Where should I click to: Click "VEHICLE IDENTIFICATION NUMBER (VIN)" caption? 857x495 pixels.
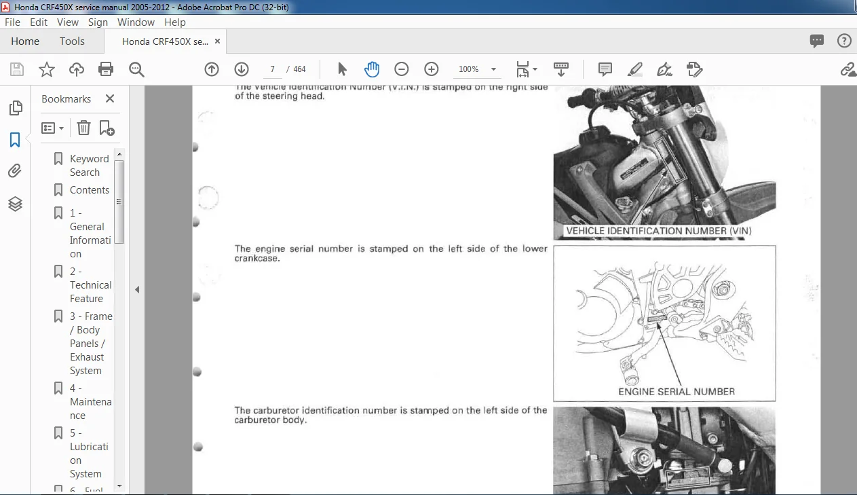[x=658, y=231]
